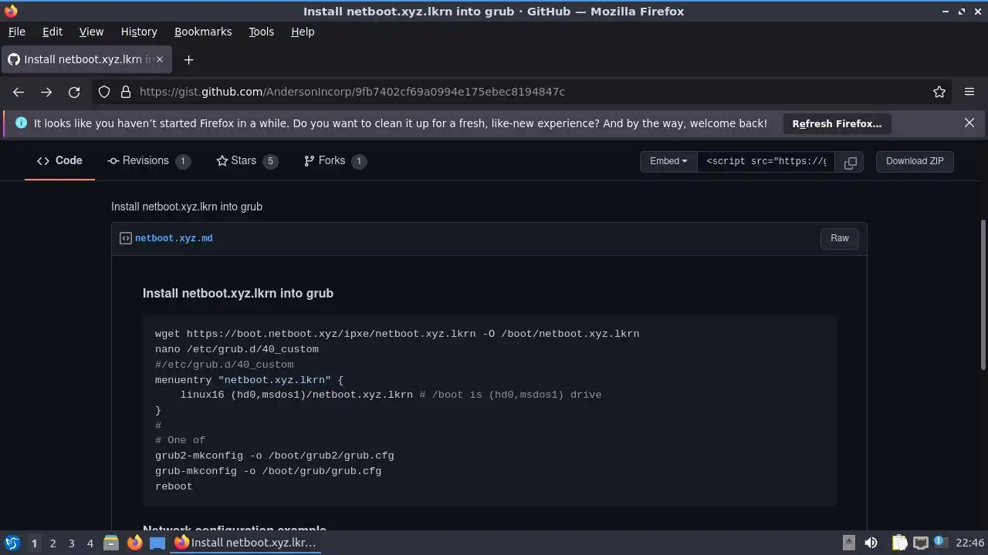Expand the Embed dropdown
The image size is (988, 555).
pos(668,162)
